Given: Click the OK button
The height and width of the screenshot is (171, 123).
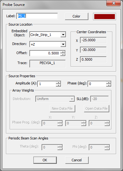Looking at the screenshot, I should tap(45, 160).
